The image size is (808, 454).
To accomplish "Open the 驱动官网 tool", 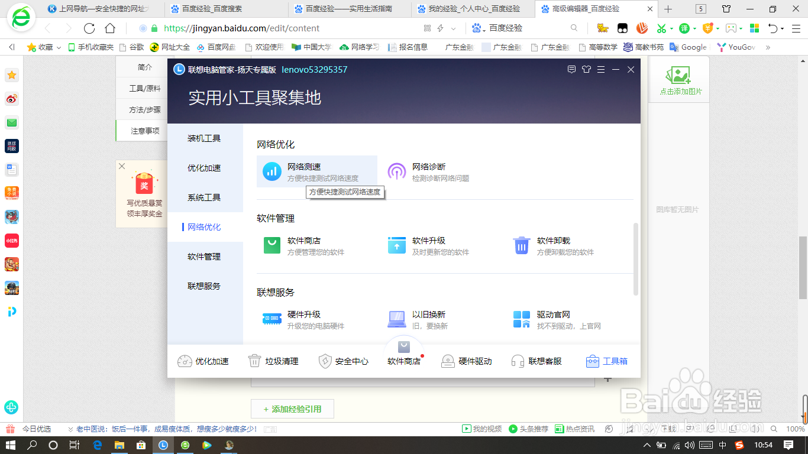I will 557,320.
